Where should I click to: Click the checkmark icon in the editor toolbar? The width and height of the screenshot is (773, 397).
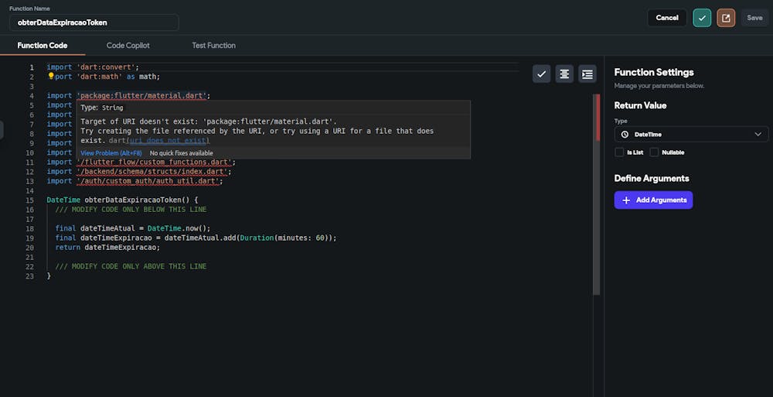(542, 74)
